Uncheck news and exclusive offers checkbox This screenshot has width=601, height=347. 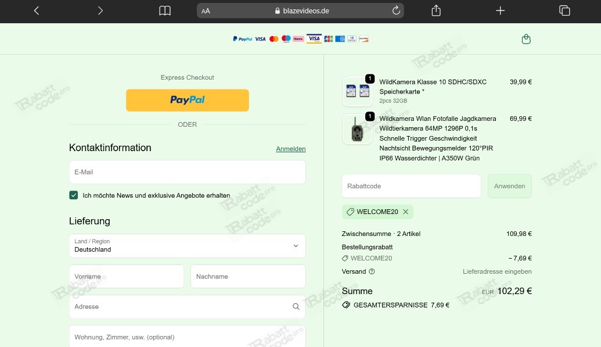73,195
